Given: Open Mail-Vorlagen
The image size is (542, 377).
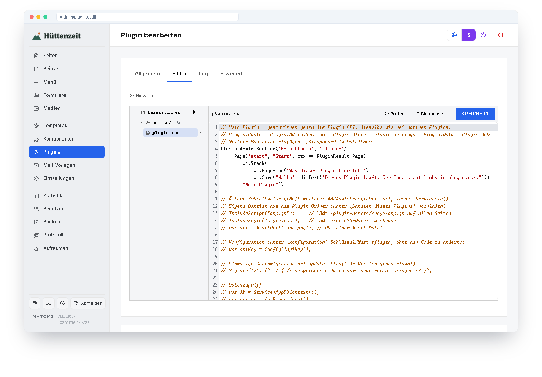Looking at the screenshot, I should click(67, 165).
